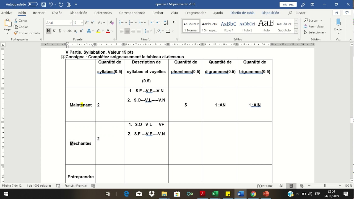This screenshot has width=354, height=199.
Task: Open the Correspondencia tab
Action: point(132,13)
